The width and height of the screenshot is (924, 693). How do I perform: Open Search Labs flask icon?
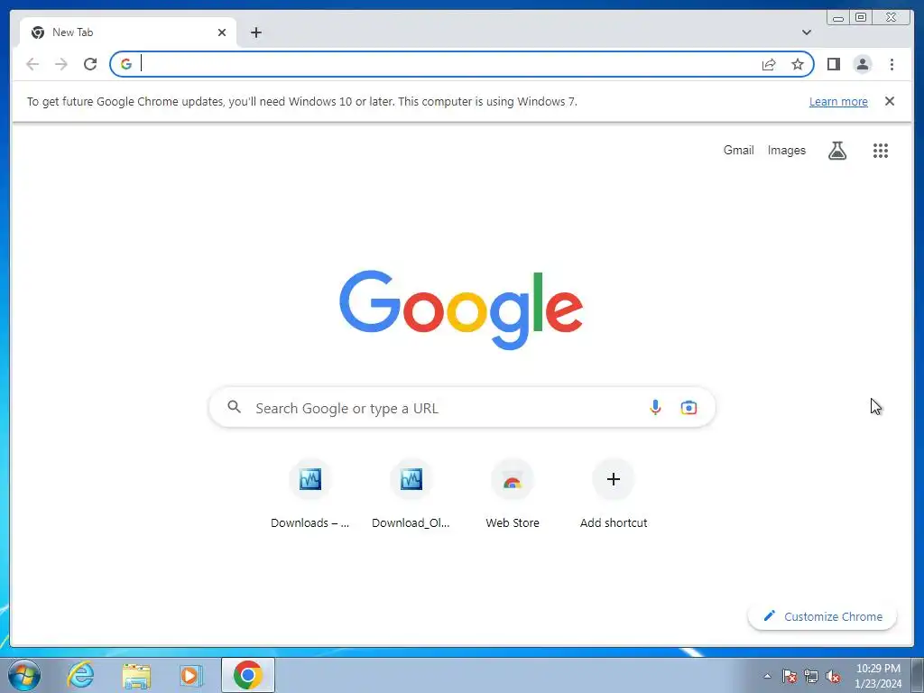tap(836, 151)
